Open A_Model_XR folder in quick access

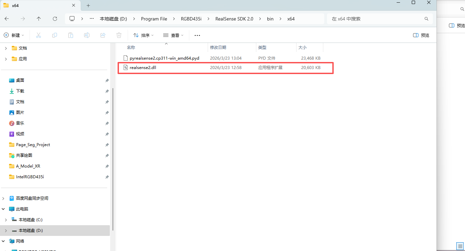[28, 166]
